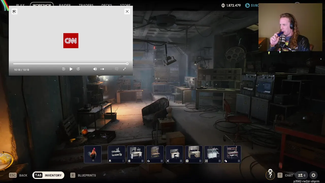Viewport: 325px width, 183px height.
Task: Open the gun-icon Gunsmith station
Action: (155, 154)
